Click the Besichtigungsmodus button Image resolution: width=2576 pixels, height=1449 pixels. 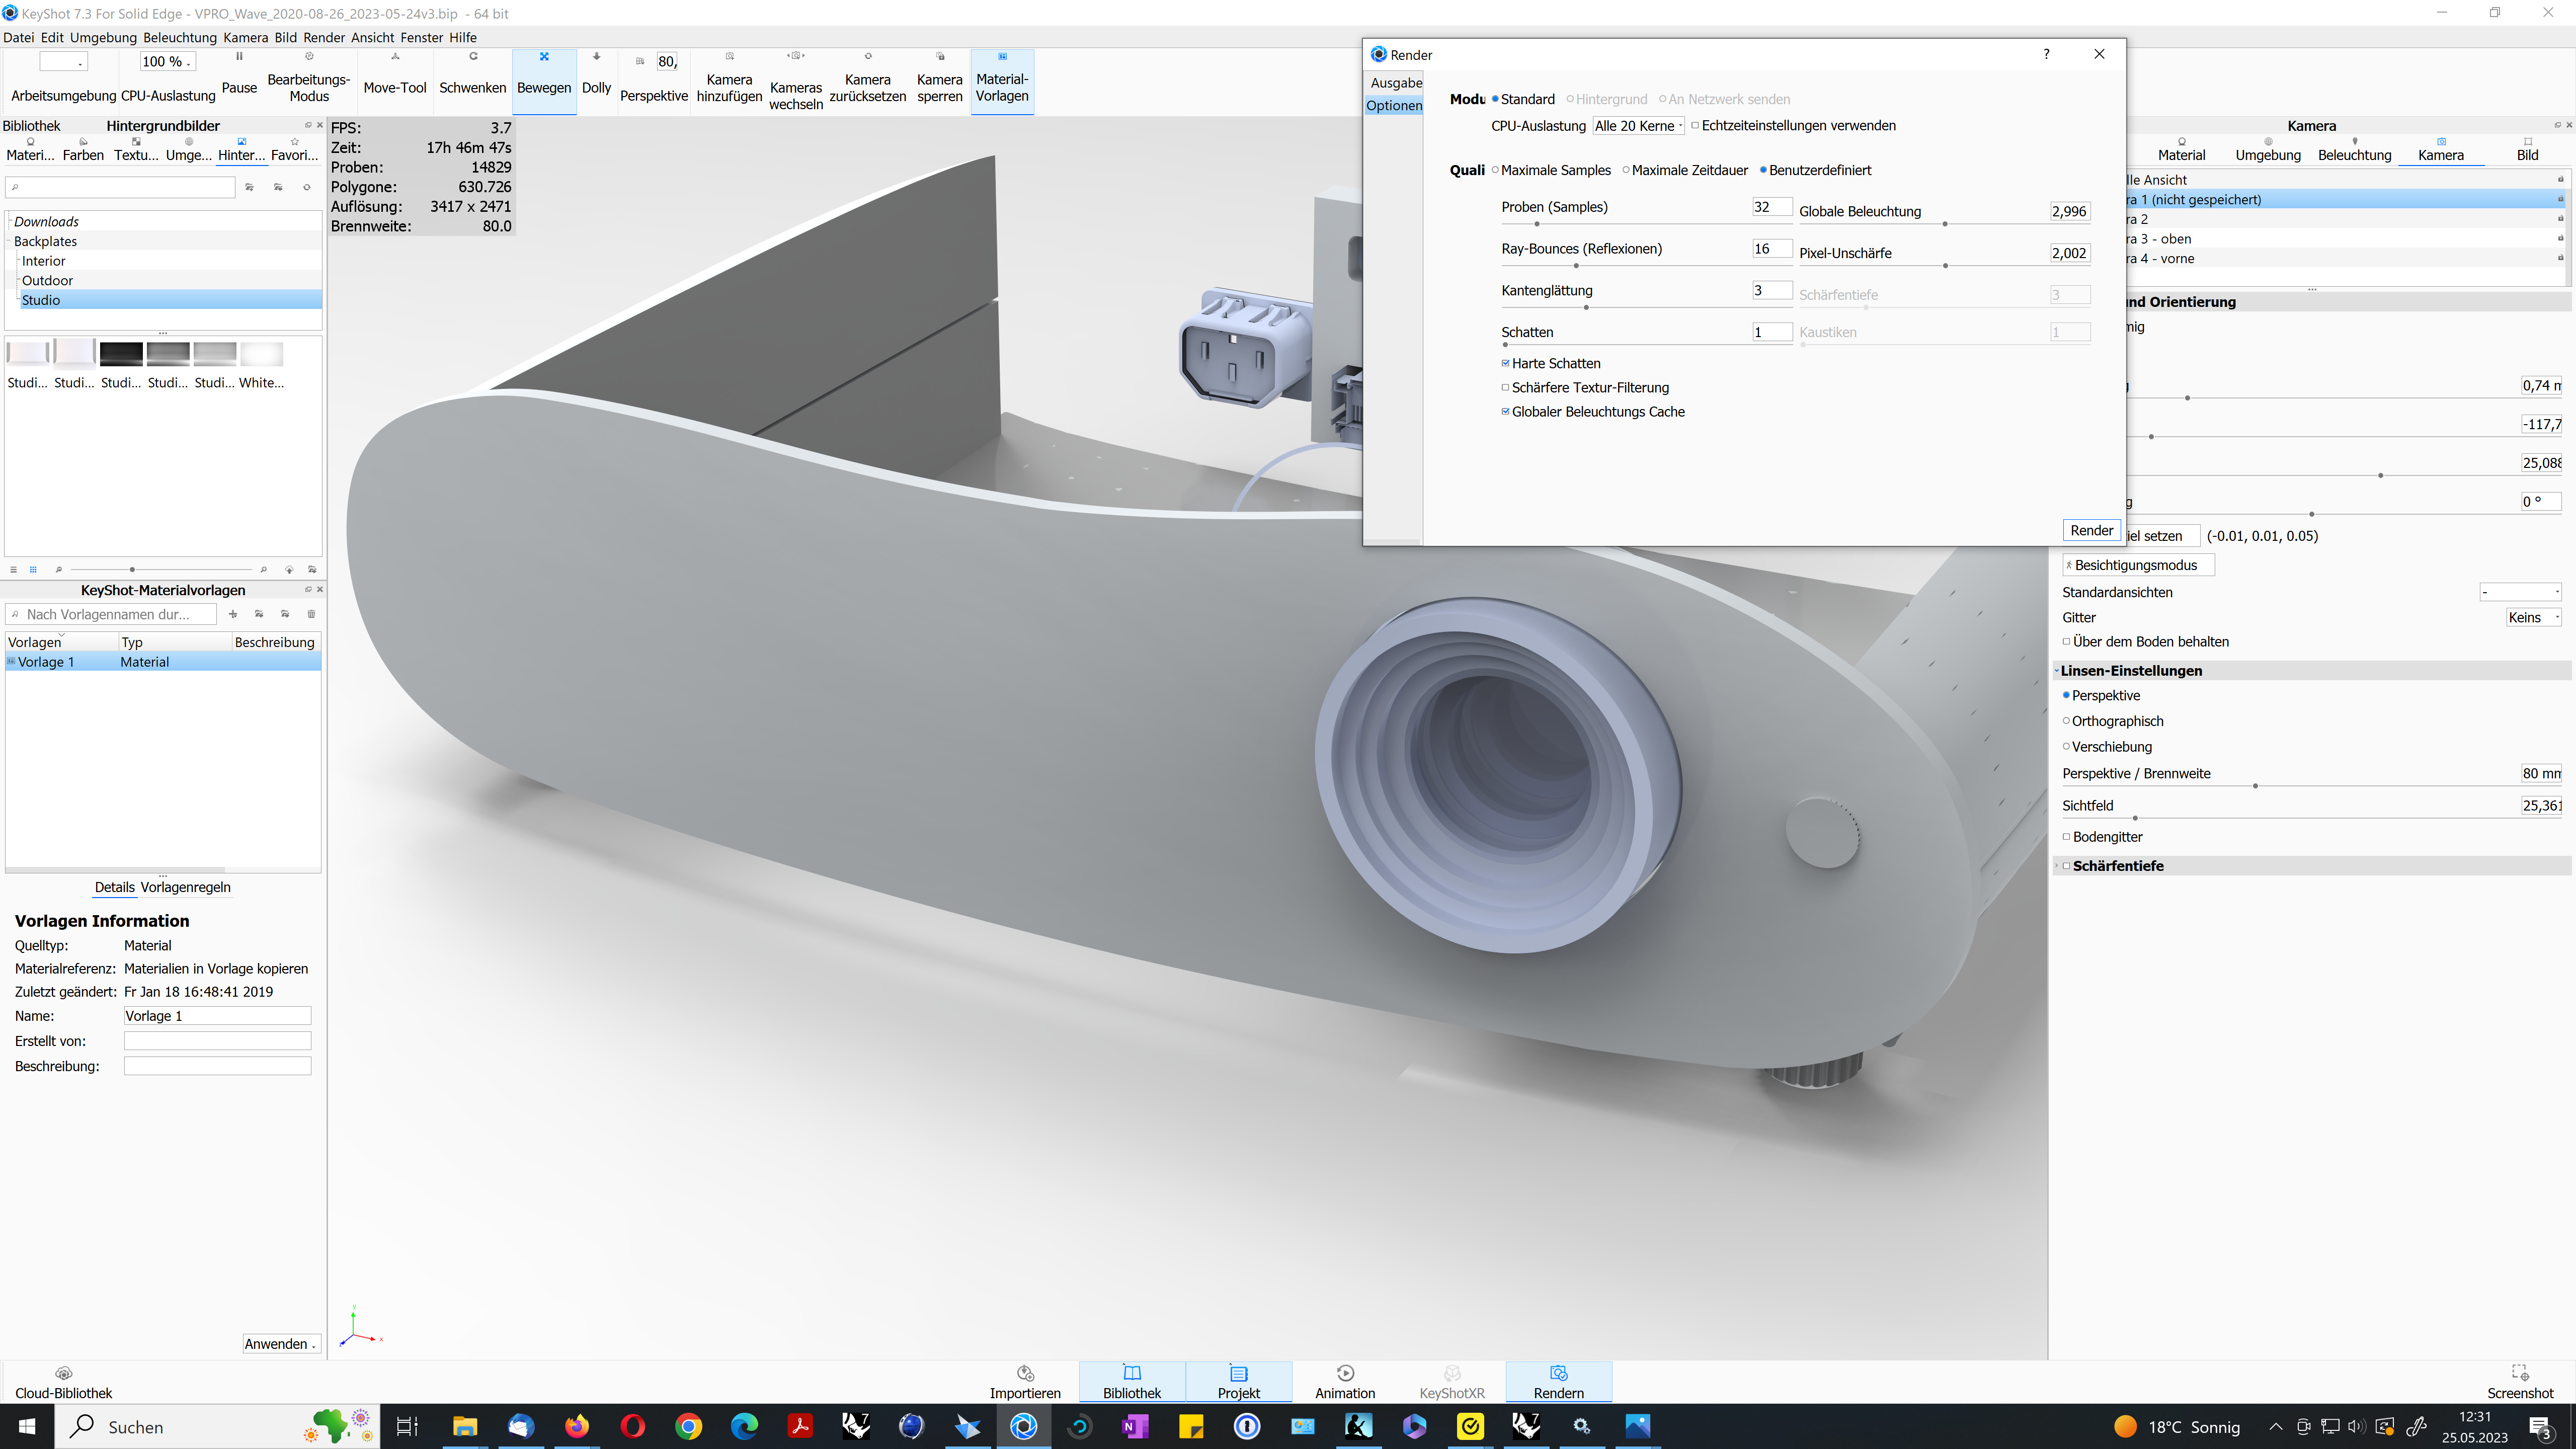[x=2138, y=565]
